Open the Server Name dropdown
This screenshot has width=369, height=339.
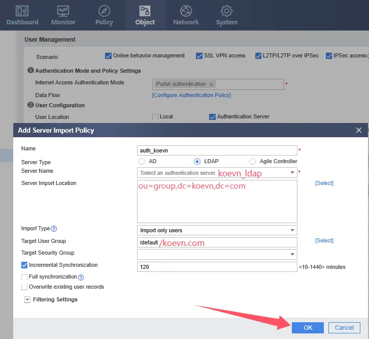292,173
